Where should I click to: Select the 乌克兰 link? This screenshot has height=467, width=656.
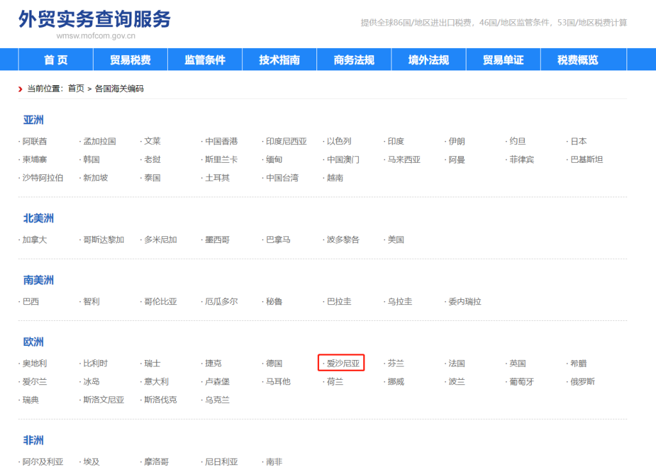[x=217, y=400]
